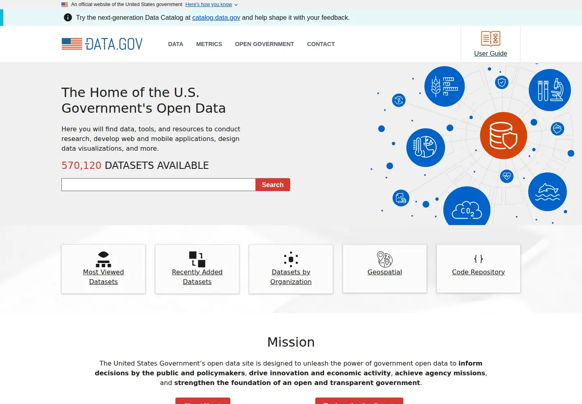Click the Code Repository curly braces icon
The height and width of the screenshot is (404, 582).
point(479,259)
